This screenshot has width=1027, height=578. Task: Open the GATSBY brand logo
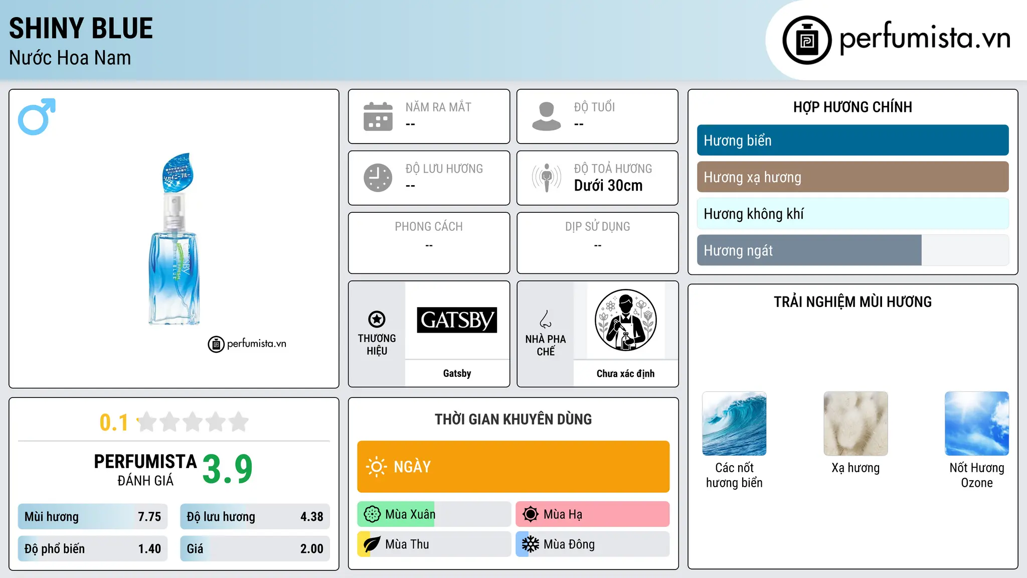click(x=457, y=320)
